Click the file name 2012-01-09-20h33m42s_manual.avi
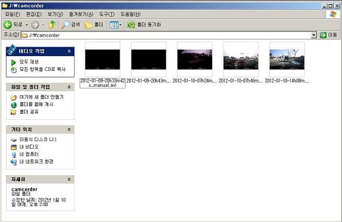 click(x=103, y=83)
